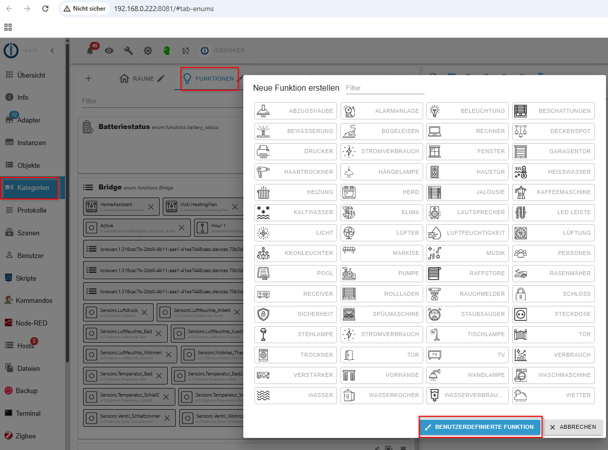Switch to the Funktionen tab
The image size is (608, 450).
209,79
